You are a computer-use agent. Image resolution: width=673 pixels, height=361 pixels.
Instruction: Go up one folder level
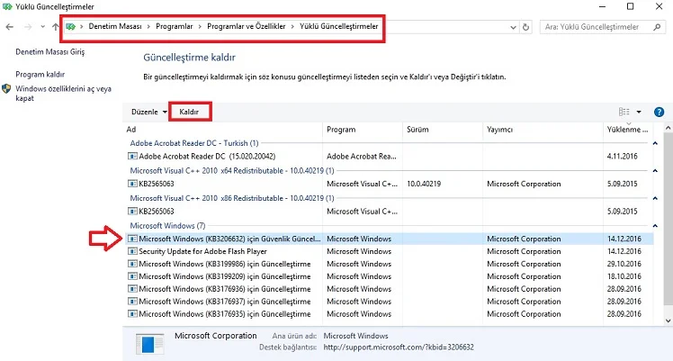[56, 27]
